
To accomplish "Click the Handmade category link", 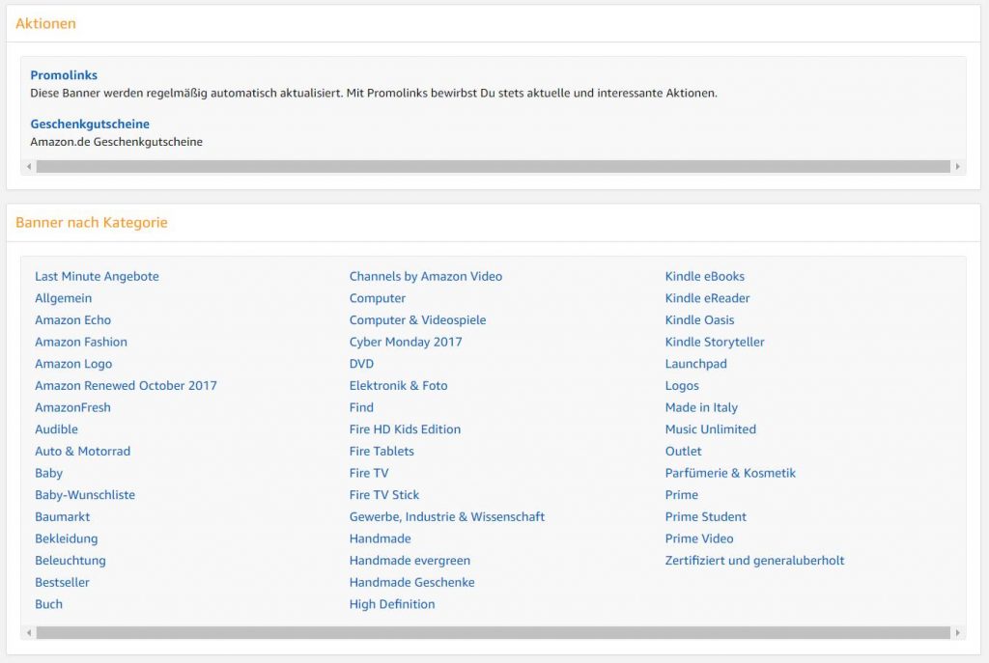I will click(381, 539).
